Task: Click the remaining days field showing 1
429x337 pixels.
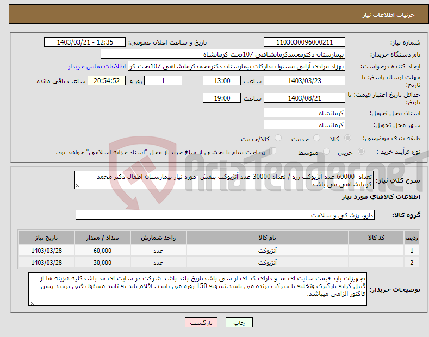Action: 163,80
